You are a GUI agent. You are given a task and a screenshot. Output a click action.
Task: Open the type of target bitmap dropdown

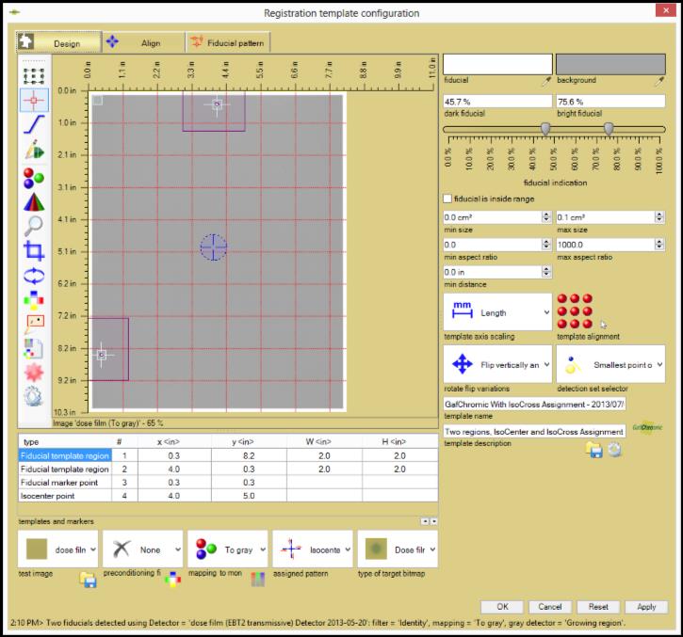(x=398, y=549)
